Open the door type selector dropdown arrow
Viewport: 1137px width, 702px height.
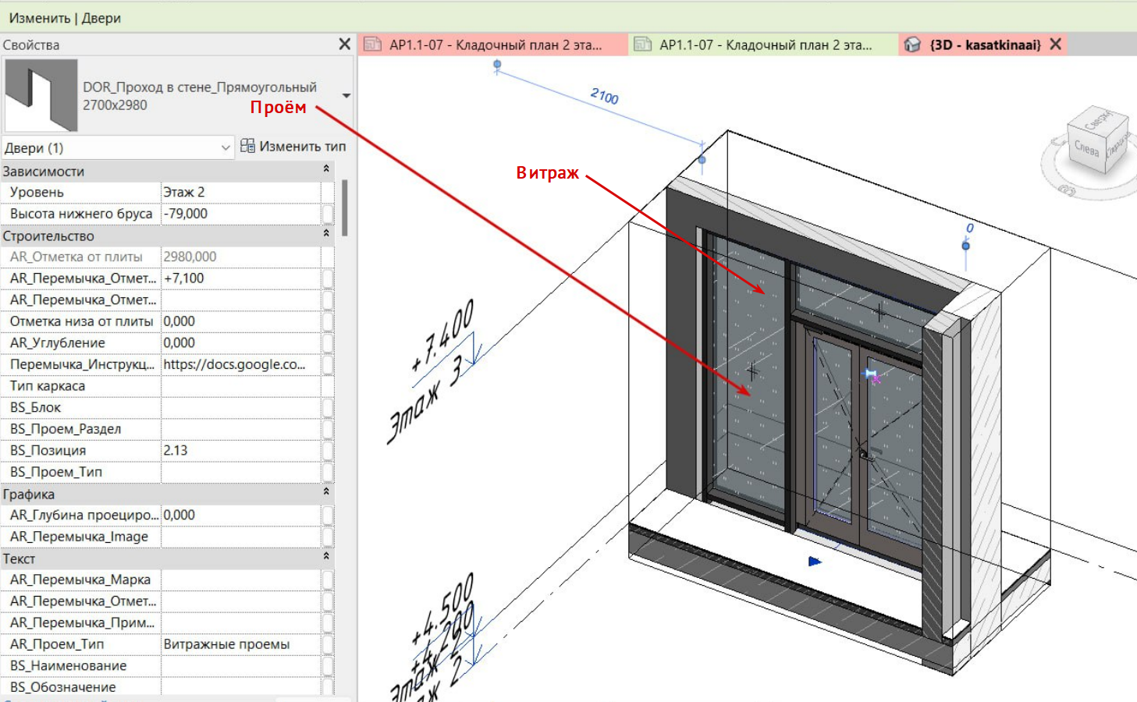pos(346,96)
